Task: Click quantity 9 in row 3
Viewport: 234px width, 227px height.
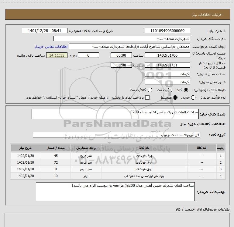Action: (56, 169)
